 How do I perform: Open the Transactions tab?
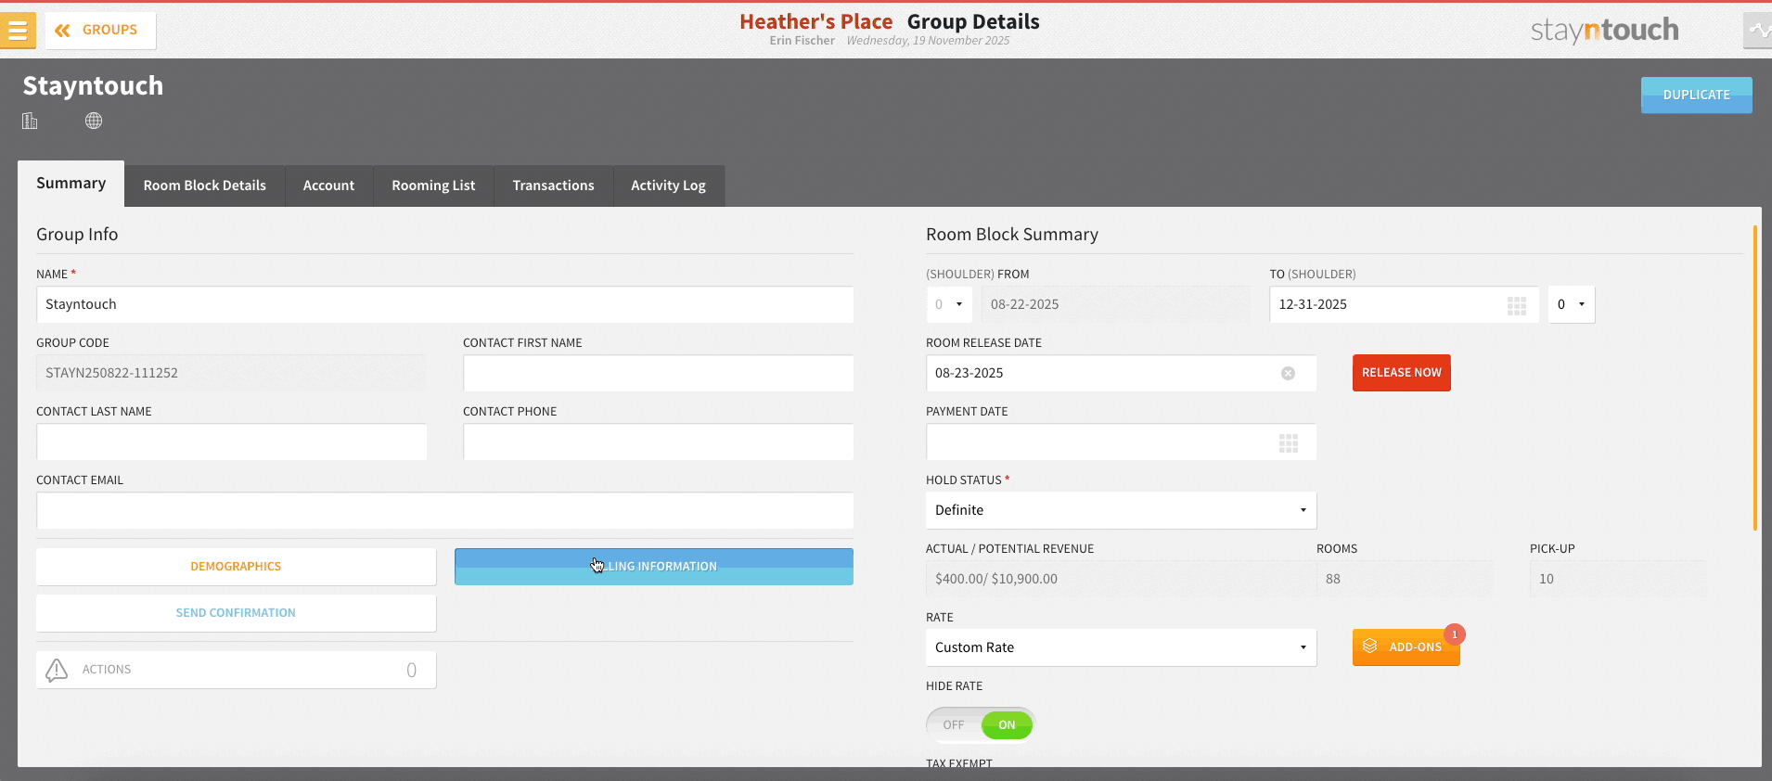553,186
